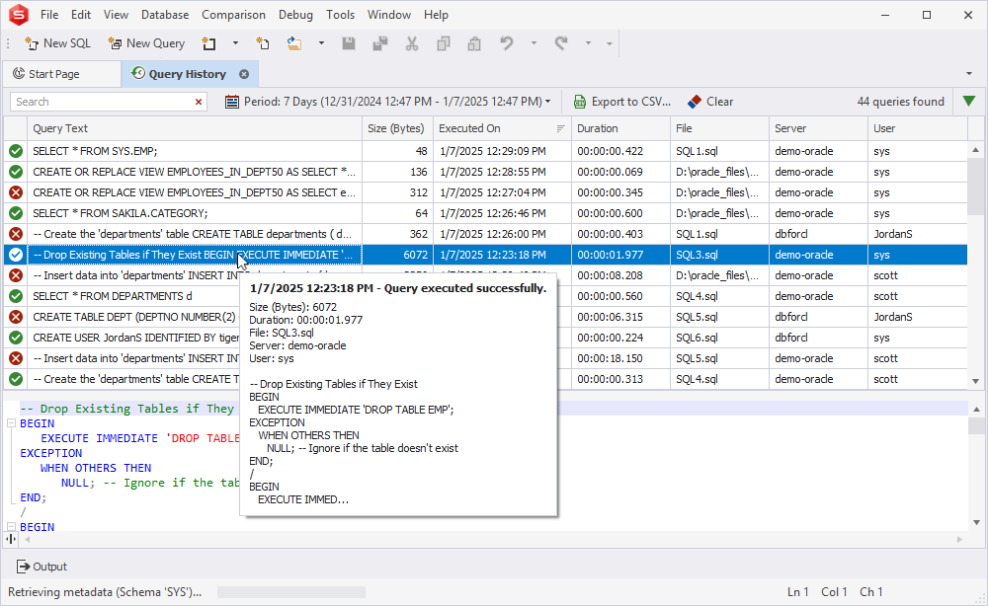Screen dimensions: 988x606
Task: Open the View menu
Action: pyautogui.click(x=116, y=15)
